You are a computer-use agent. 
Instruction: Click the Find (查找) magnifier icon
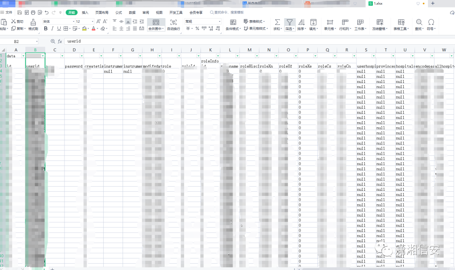coord(419,22)
